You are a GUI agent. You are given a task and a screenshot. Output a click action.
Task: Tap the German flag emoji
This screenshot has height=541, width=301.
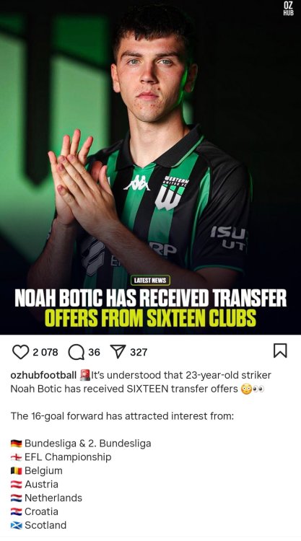coord(16,444)
